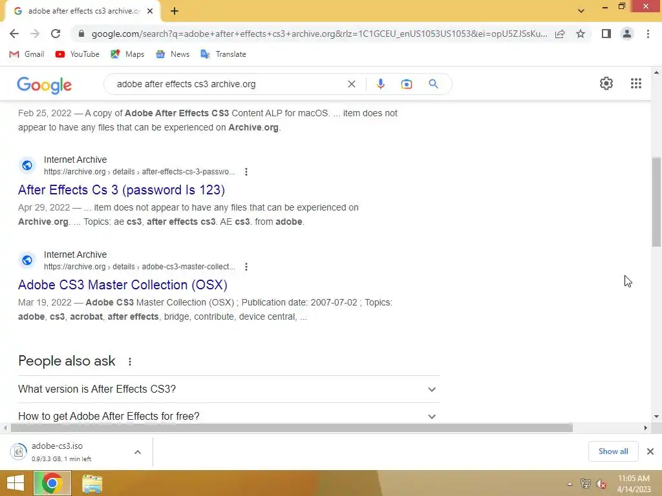Open the taskbar clock and date
The image size is (662, 496).
coord(634,484)
